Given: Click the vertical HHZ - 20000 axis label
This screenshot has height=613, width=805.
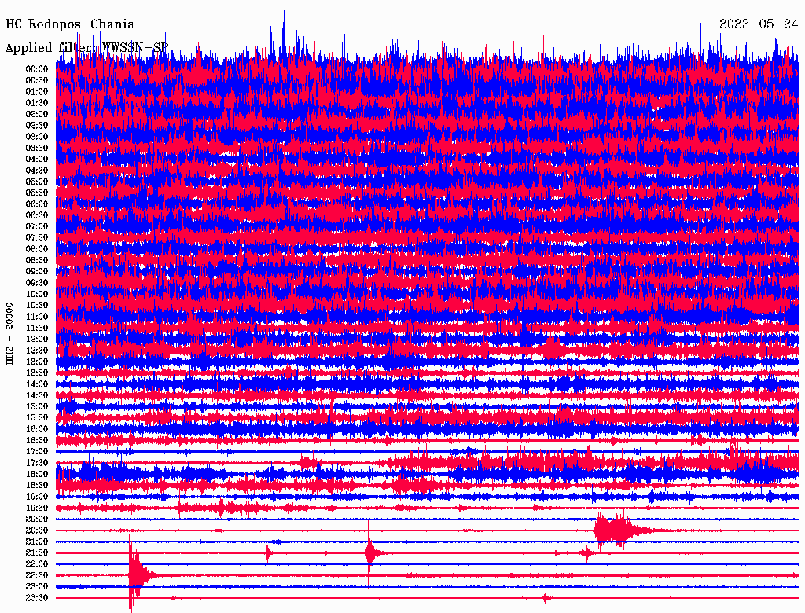Looking at the screenshot, I should 10,332.
